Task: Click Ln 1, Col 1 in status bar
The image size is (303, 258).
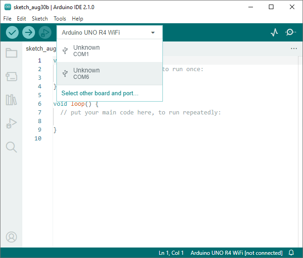Action: [x=171, y=253]
